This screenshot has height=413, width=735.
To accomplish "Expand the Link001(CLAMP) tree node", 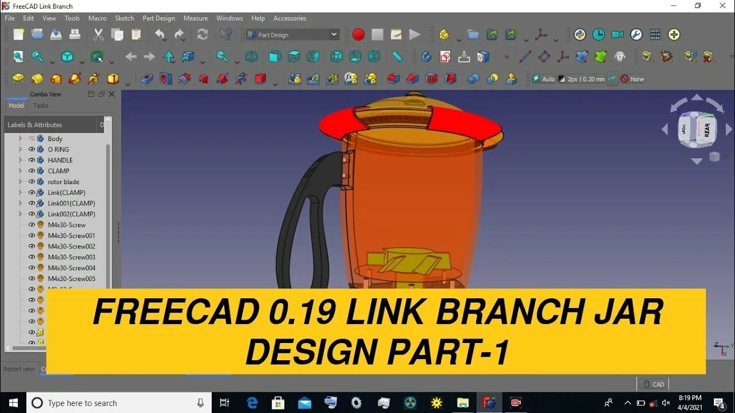I will pos(20,203).
